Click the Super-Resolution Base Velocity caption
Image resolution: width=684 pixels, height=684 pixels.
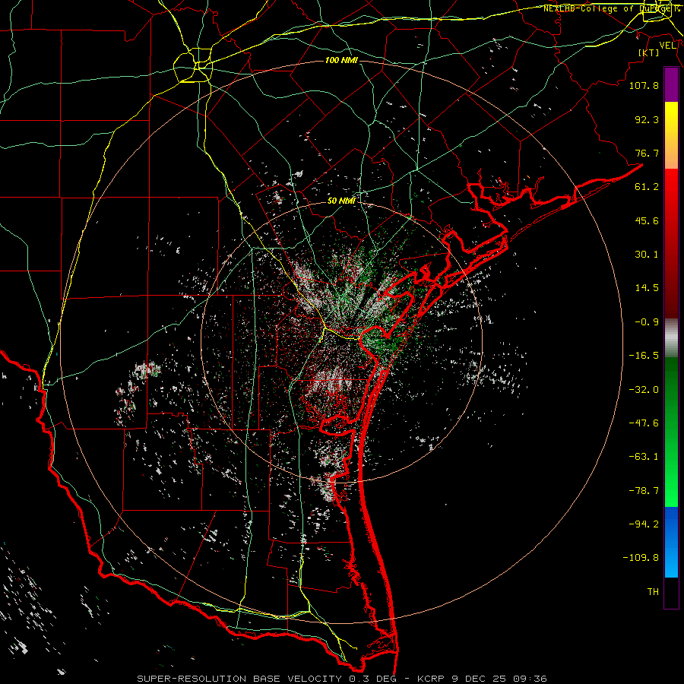coord(342,679)
